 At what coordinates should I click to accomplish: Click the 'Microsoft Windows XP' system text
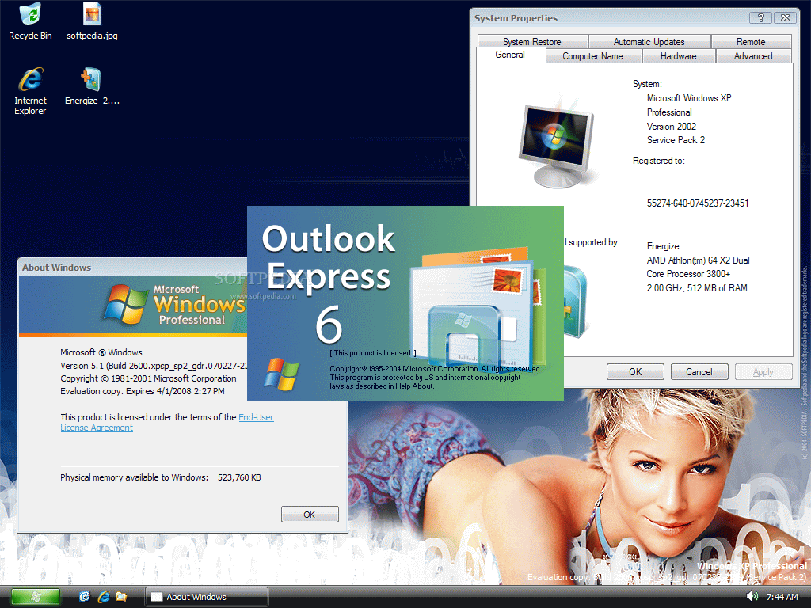(x=689, y=97)
